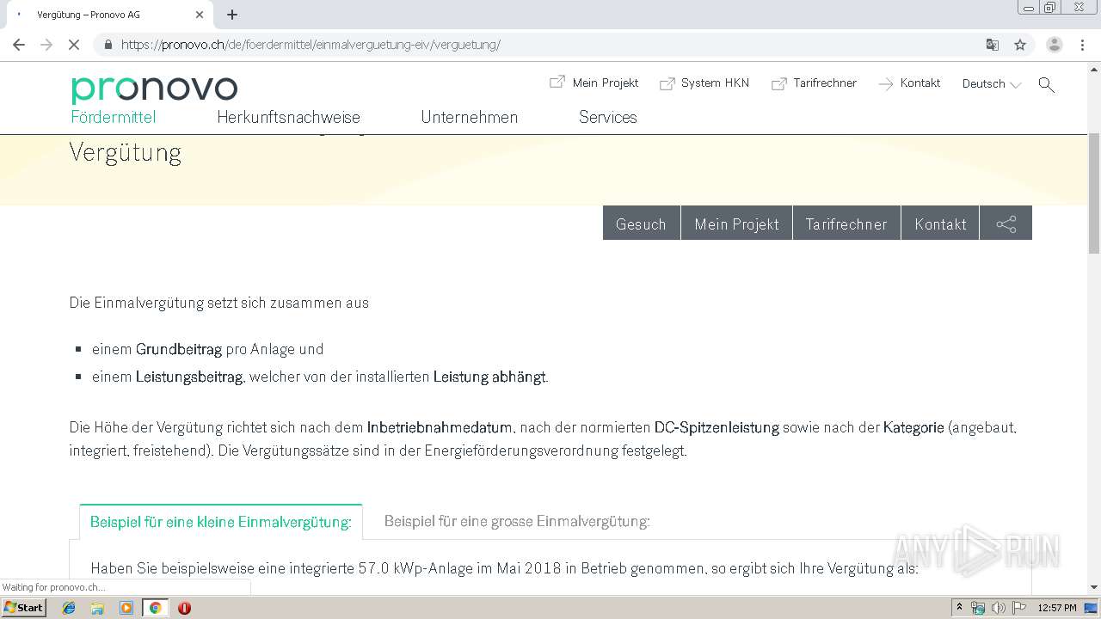Click the action center flag icon
The width and height of the screenshot is (1101, 619).
click(1018, 608)
